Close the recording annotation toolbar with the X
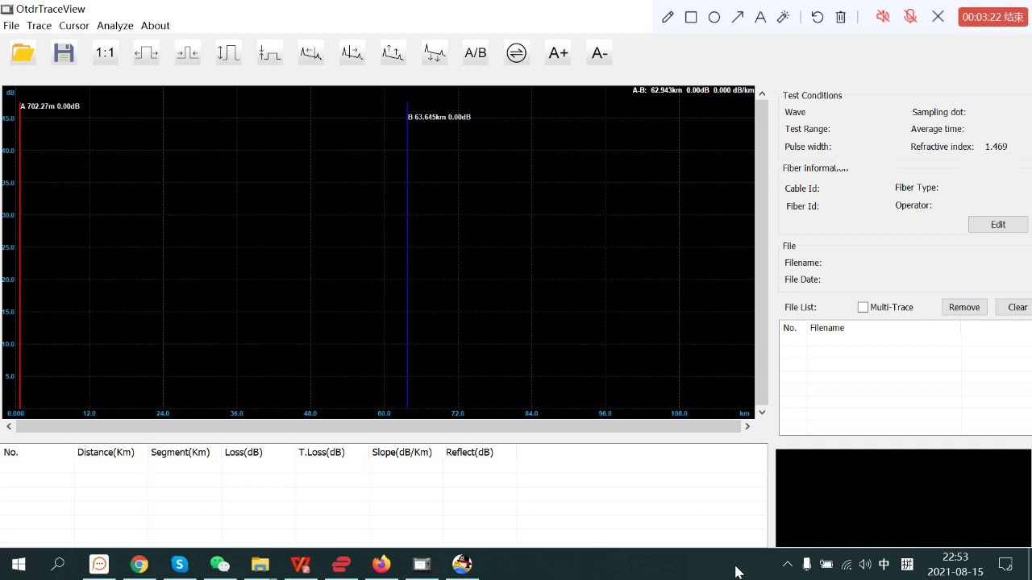The width and height of the screenshot is (1032, 580). [938, 16]
